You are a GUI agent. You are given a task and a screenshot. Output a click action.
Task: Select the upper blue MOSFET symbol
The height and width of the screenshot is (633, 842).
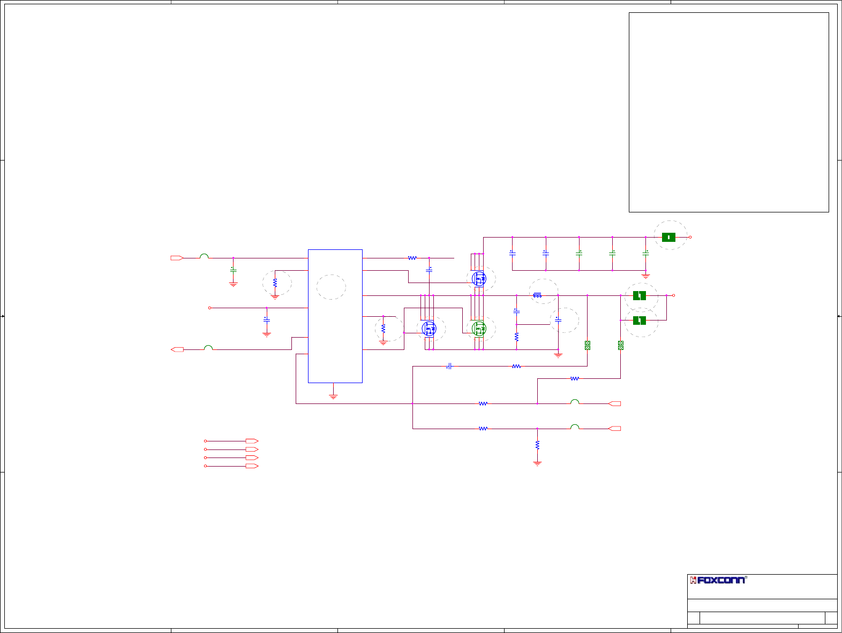coord(479,279)
